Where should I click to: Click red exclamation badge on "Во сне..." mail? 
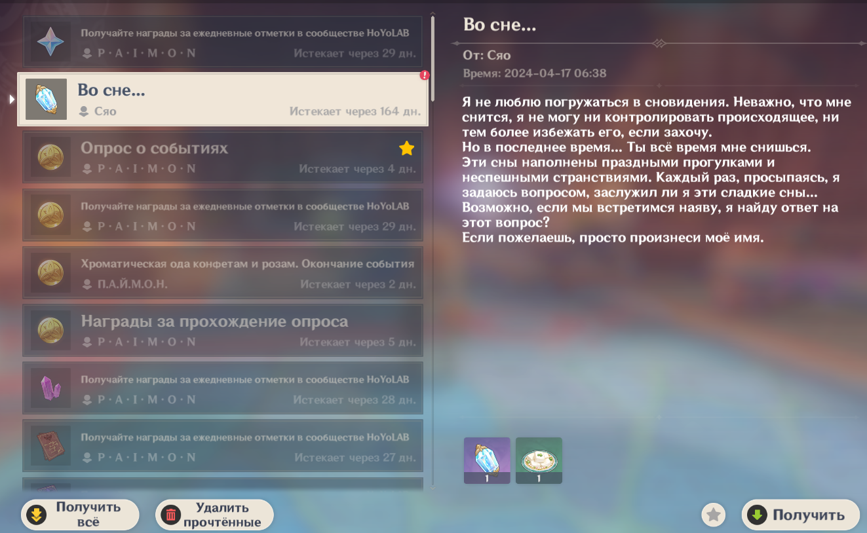click(425, 76)
